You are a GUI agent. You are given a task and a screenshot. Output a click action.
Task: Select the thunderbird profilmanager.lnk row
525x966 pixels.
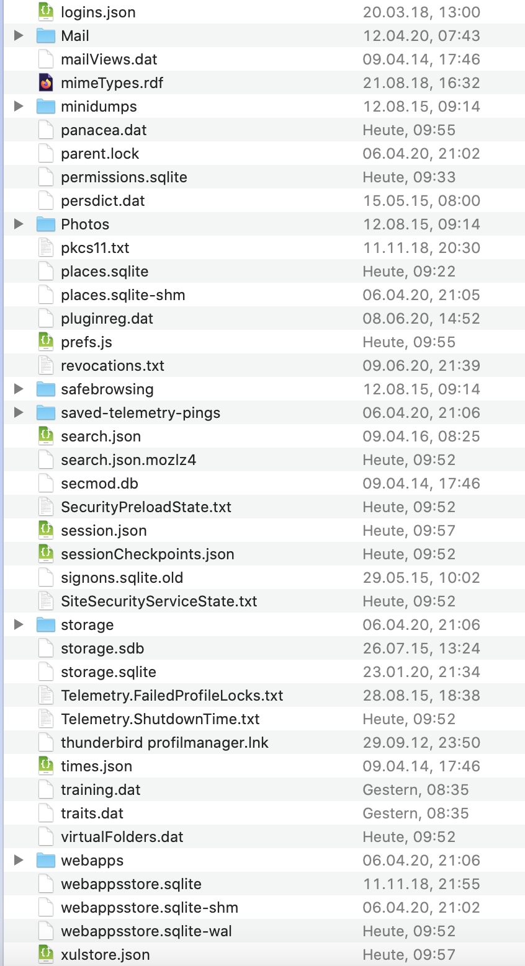click(264, 742)
